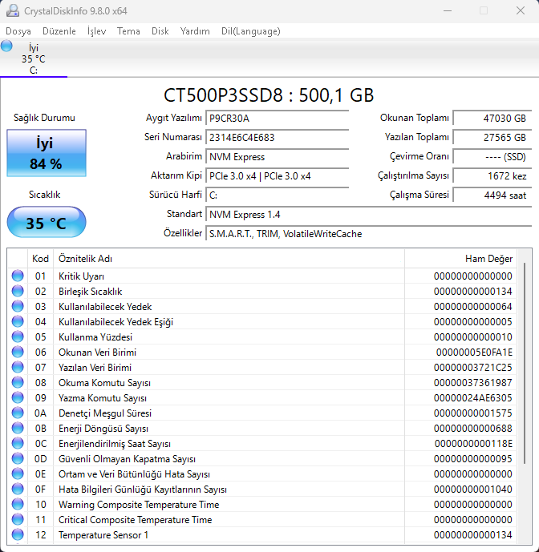Open the Tema menu

coord(128,31)
